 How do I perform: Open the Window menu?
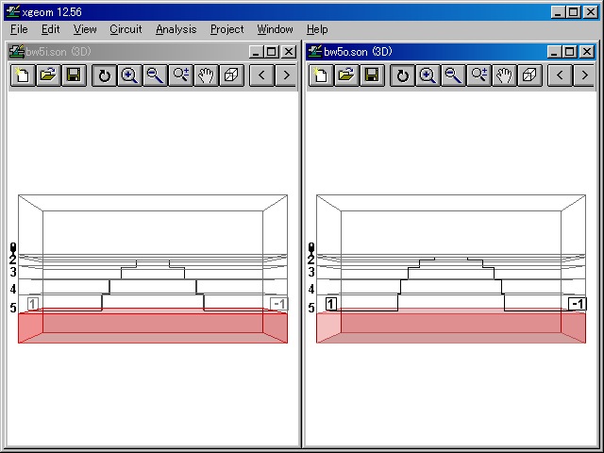[275, 29]
